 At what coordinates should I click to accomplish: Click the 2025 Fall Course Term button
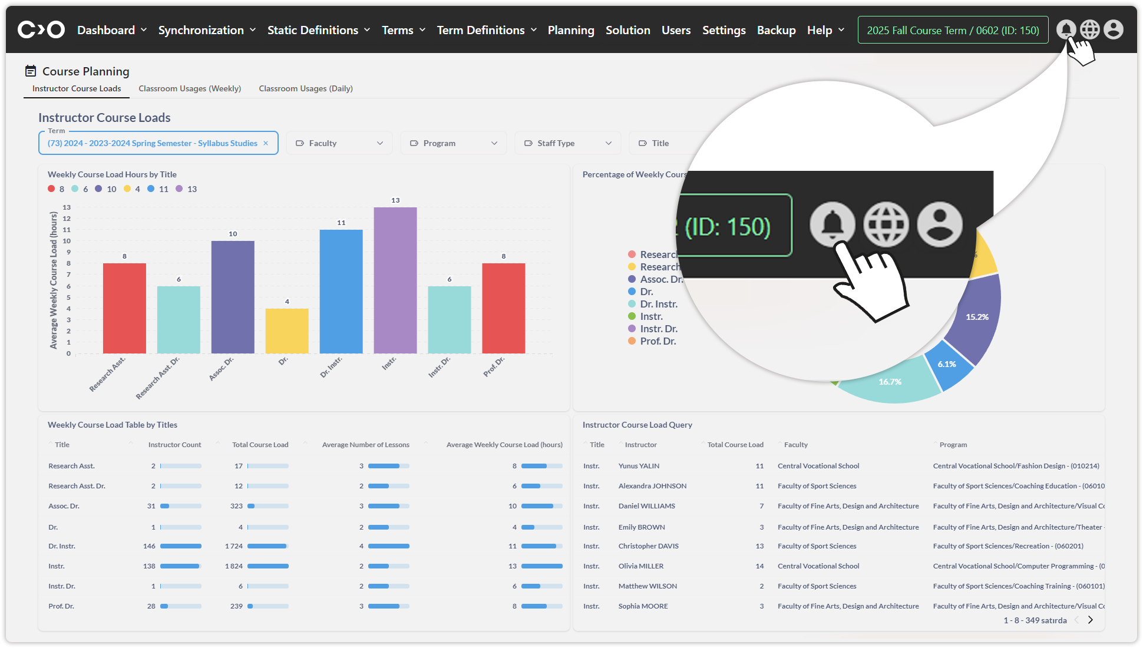[953, 30]
